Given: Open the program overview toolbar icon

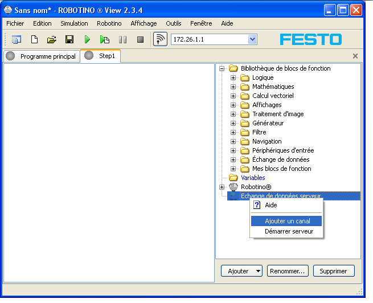Looking at the screenshot, I should tap(17, 39).
